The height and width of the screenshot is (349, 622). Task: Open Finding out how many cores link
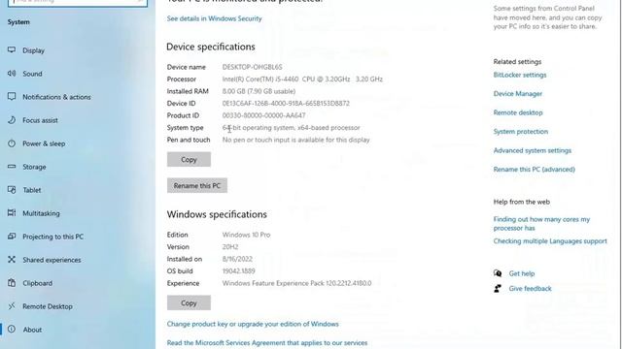click(x=541, y=224)
